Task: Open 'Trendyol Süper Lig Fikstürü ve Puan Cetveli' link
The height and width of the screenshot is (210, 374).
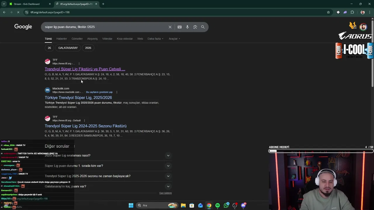Action: coord(85,69)
